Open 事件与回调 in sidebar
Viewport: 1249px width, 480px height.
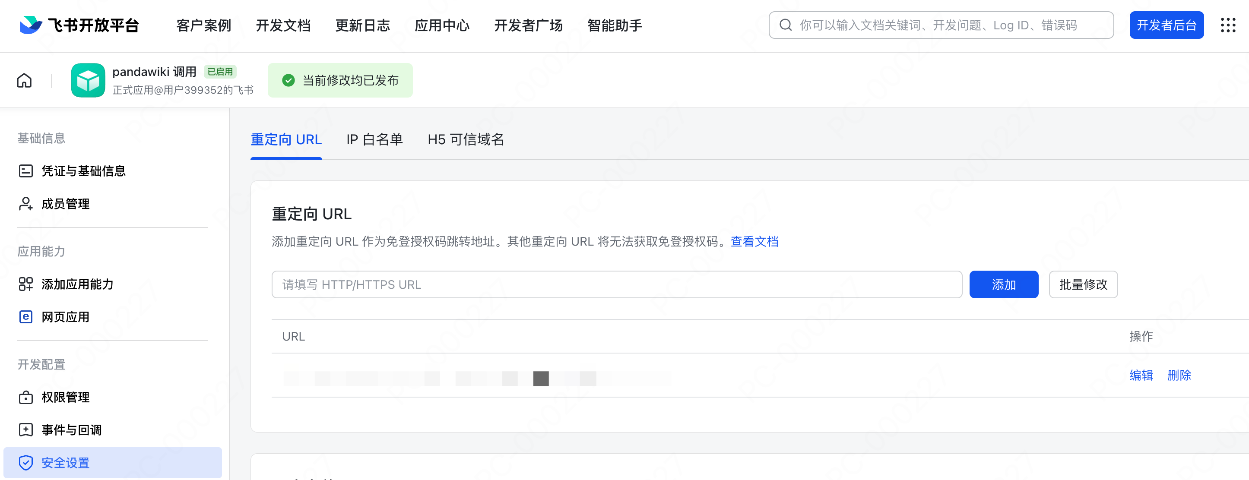pyautogui.click(x=72, y=430)
